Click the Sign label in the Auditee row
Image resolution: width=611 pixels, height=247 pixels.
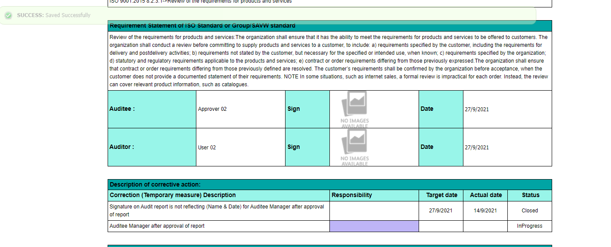click(293, 109)
